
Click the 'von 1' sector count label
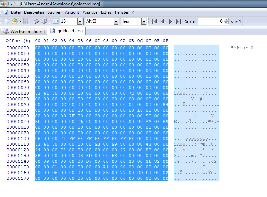(236, 22)
